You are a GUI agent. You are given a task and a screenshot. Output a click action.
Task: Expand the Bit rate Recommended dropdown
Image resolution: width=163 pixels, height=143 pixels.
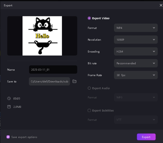pyautogui.click(x=136, y=63)
